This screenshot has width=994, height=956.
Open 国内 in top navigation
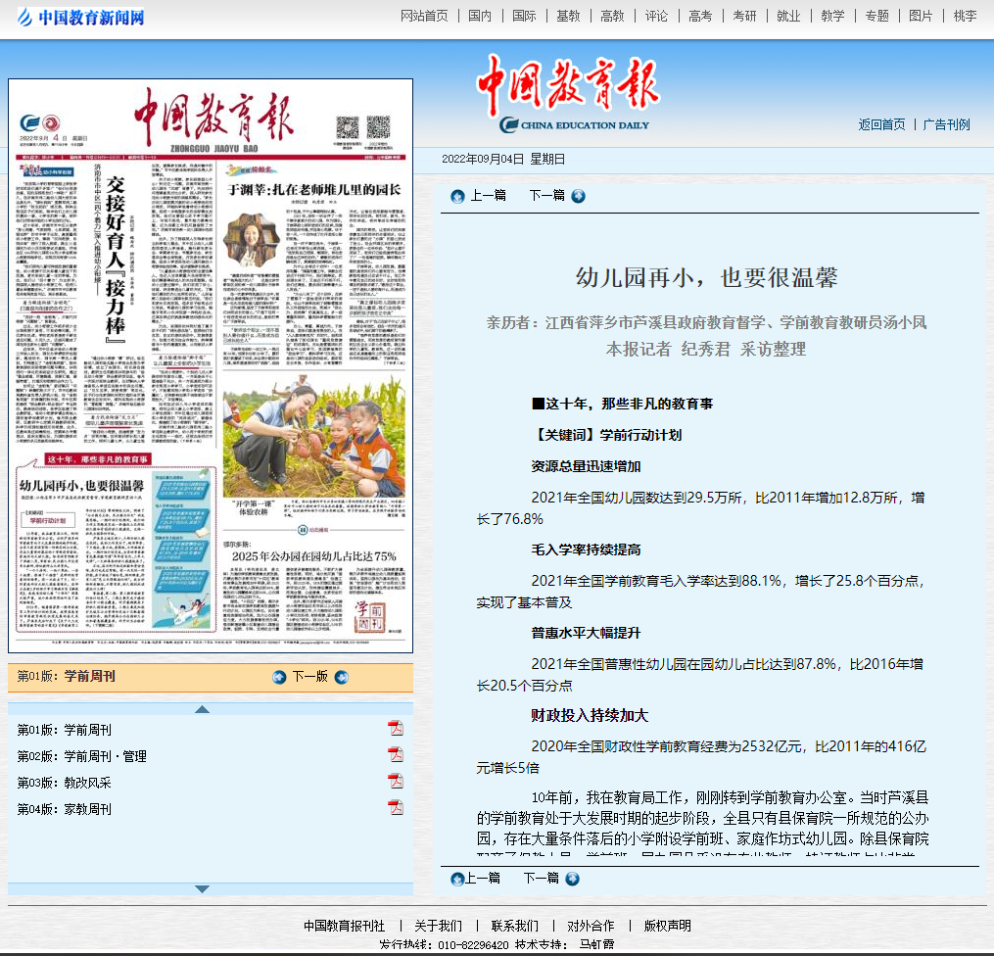480,16
